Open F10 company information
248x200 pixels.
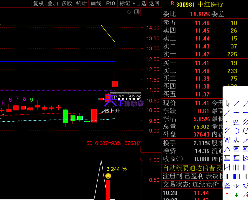pyautogui.click(x=110, y=4)
